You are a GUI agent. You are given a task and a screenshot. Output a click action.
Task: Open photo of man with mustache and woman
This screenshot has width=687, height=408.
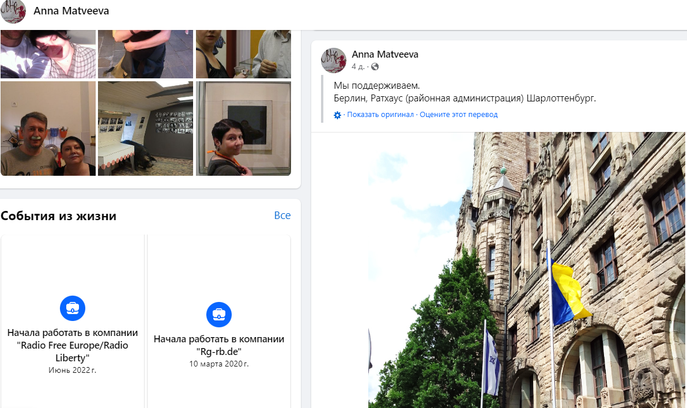(x=48, y=129)
